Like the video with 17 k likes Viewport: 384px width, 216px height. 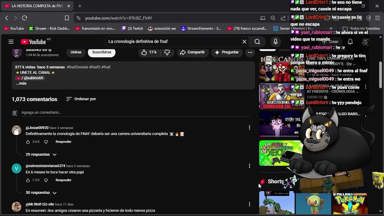[149, 52]
